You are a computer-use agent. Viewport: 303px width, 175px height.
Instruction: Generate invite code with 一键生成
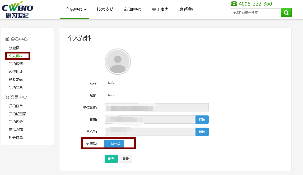[x=114, y=144]
